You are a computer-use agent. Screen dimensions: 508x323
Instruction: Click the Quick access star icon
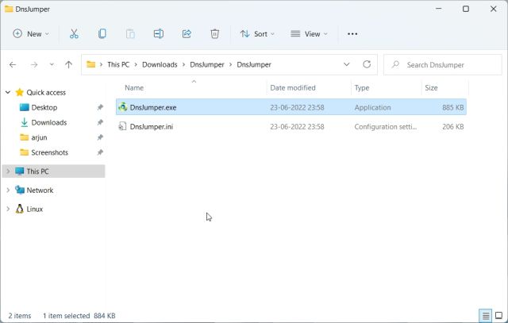pyautogui.click(x=19, y=92)
